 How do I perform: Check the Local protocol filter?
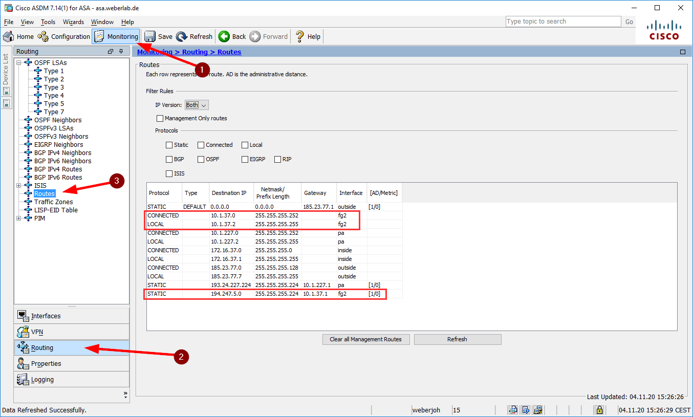[245, 145]
